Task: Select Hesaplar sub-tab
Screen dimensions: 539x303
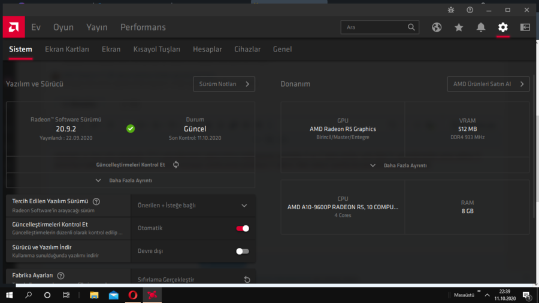Action: tap(207, 50)
